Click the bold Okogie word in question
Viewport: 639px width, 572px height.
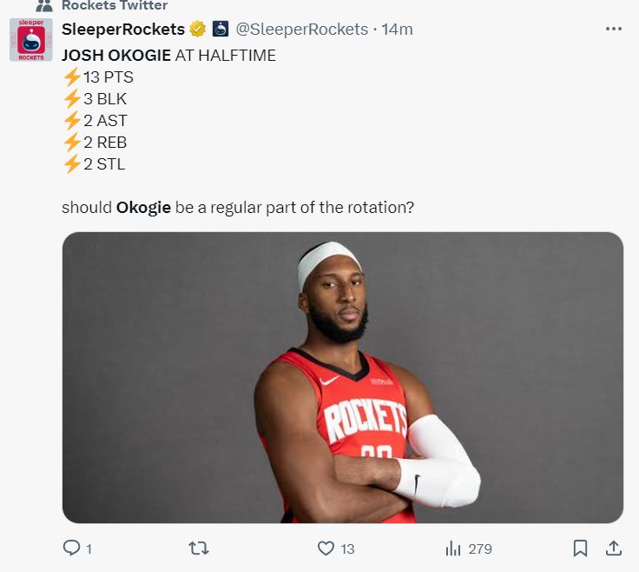click(143, 208)
